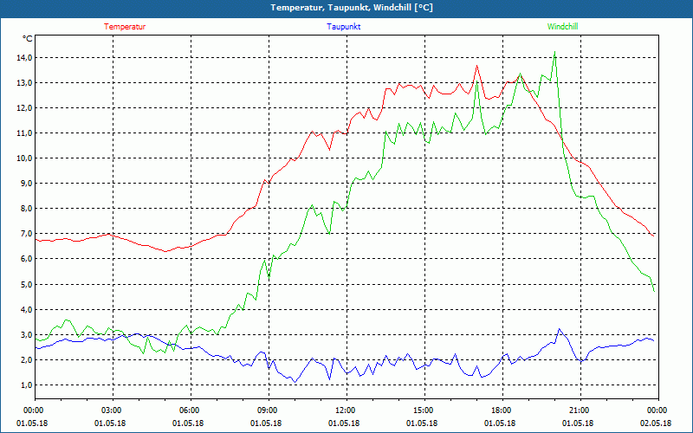Viewport: 693px width, 433px height.
Task: Click the 5,0 y-axis value
Action: point(26,285)
